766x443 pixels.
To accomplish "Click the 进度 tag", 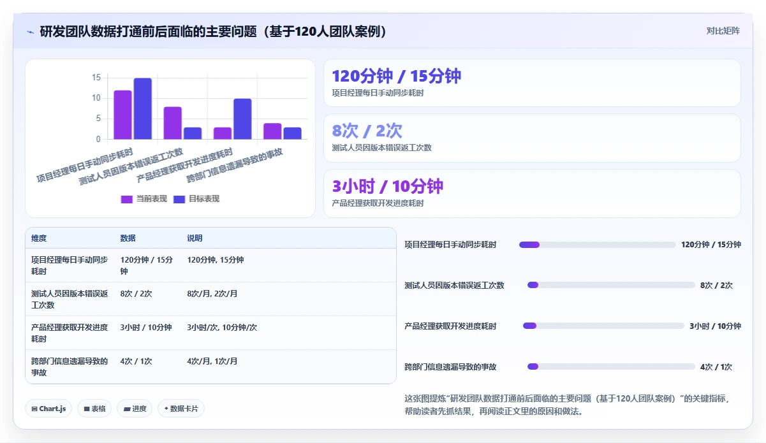I will 135,409.
